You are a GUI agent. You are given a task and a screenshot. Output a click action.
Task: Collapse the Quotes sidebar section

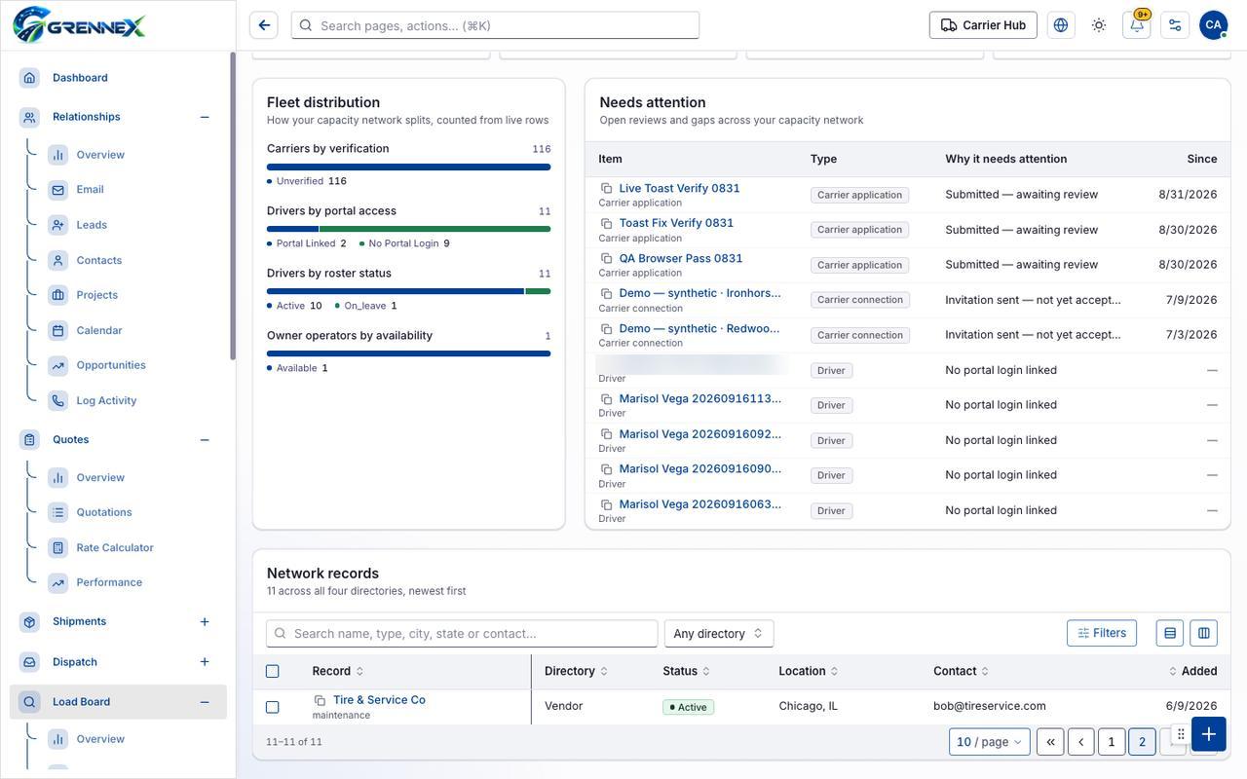205,440
